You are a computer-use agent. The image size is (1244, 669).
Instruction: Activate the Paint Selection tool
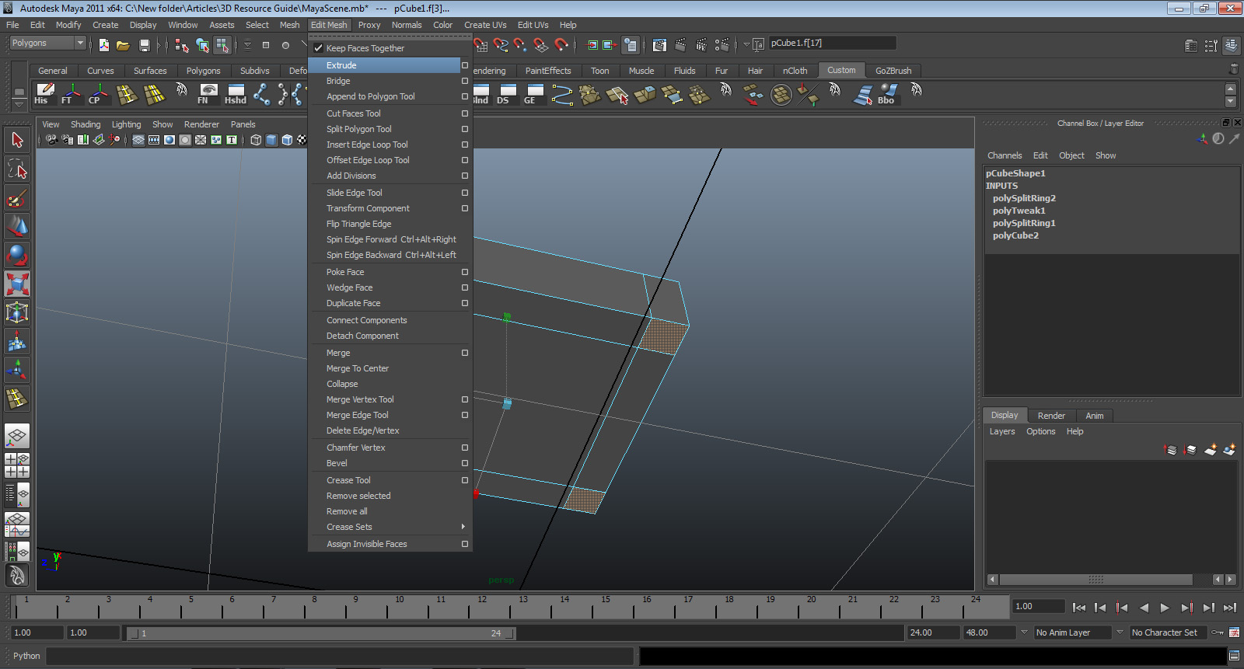[x=17, y=198]
